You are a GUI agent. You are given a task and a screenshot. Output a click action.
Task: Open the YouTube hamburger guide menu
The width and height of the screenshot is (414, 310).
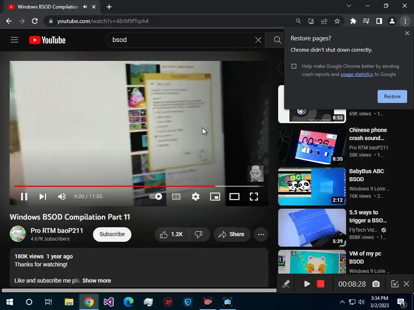(15, 40)
